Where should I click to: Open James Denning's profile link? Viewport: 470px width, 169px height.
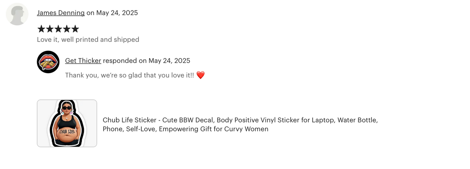pos(61,13)
